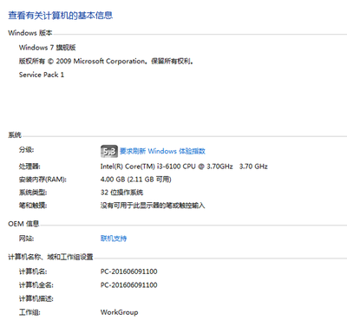Click the 分级 rating label
The image size is (347, 327).
click(x=26, y=150)
